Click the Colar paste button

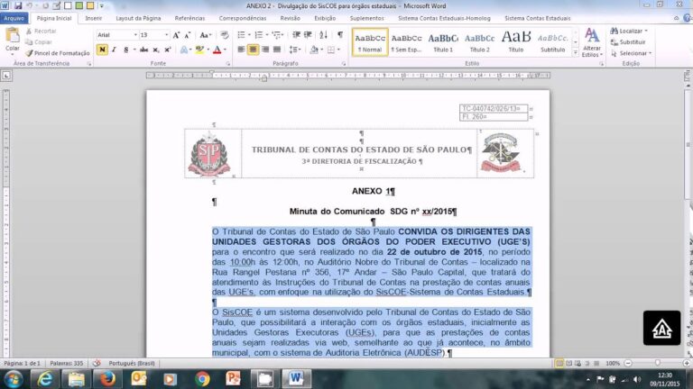13,41
